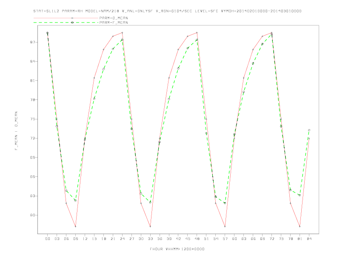Click the x-axis tick label 84
337x260 pixels.
pos(309,239)
